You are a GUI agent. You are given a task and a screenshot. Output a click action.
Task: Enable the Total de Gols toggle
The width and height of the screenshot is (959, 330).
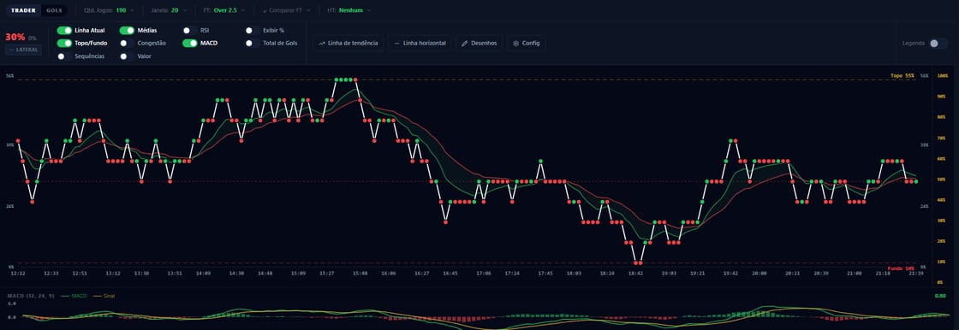click(x=252, y=44)
